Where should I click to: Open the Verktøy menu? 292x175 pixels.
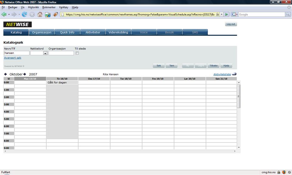pyautogui.click(x=64, y=7)
